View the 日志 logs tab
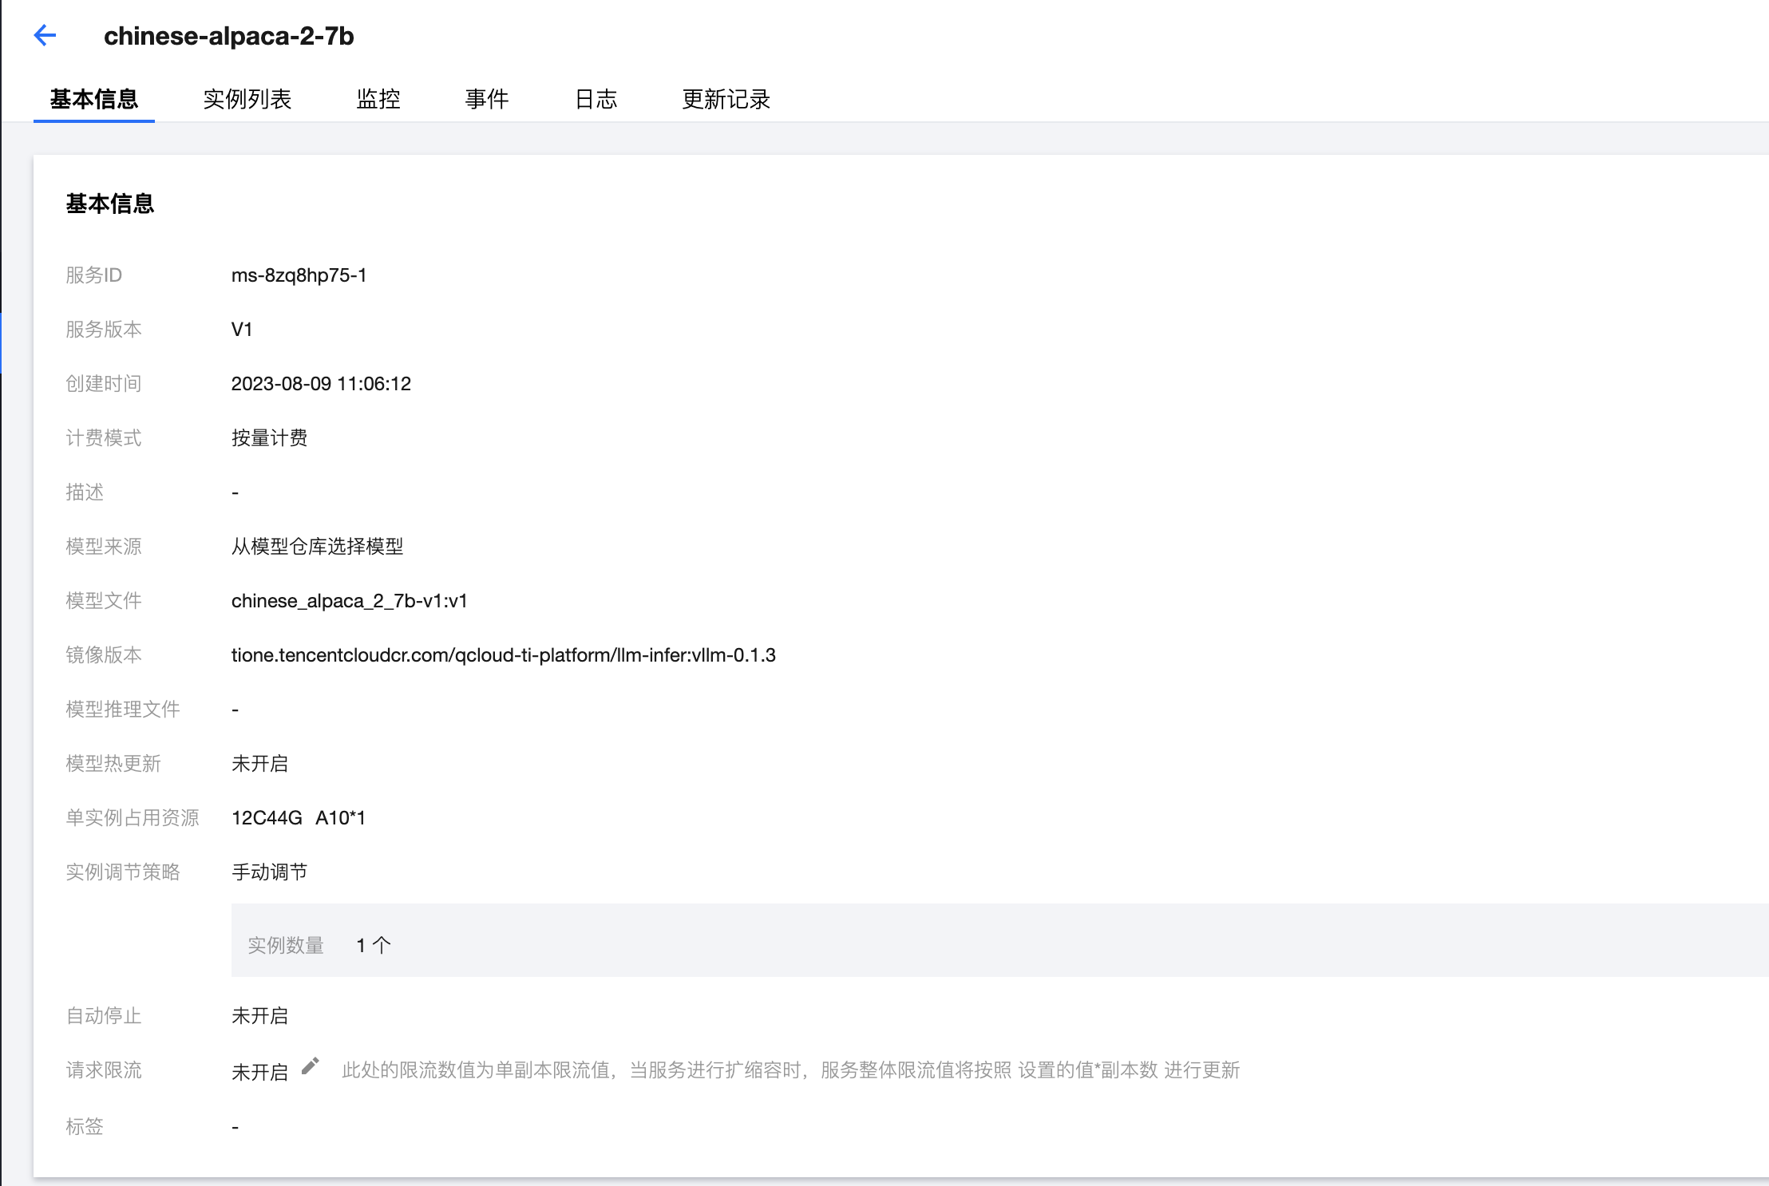 click(596, 99)
